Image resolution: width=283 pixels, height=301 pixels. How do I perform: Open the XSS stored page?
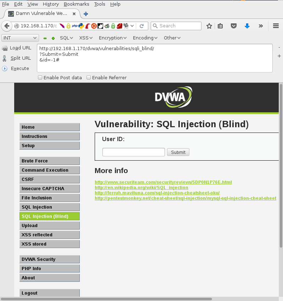[50, 244]
